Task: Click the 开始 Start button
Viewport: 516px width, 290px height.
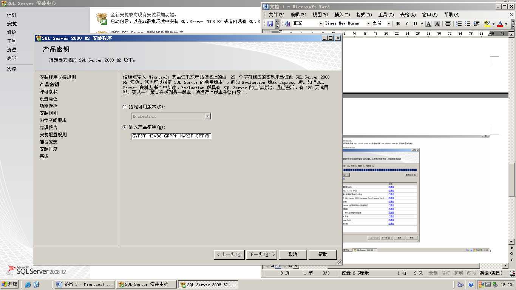Action: tap(10, 284)
